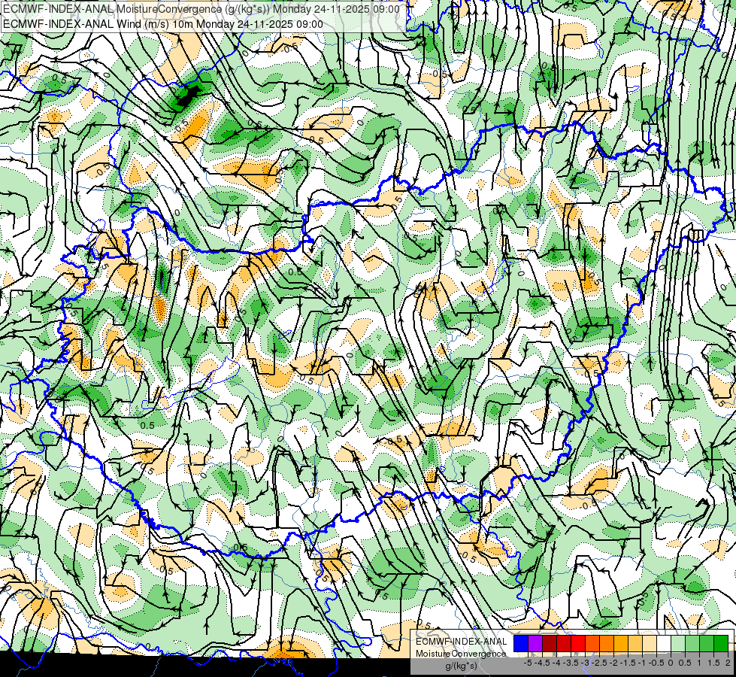The width and height of the screenshot is (736, 677).
Task: Click the legend tick label -0.5
Action: (656, 663)
